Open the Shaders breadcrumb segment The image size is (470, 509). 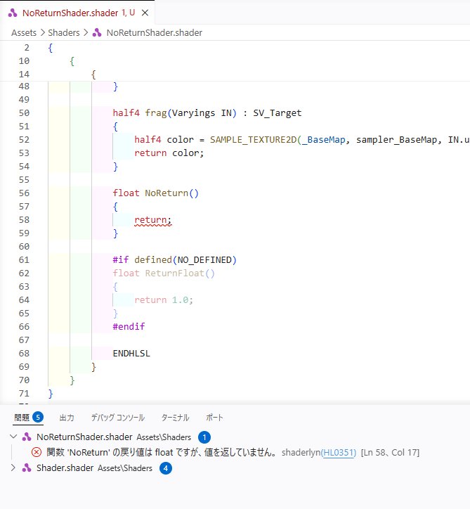tap(63, 33)
